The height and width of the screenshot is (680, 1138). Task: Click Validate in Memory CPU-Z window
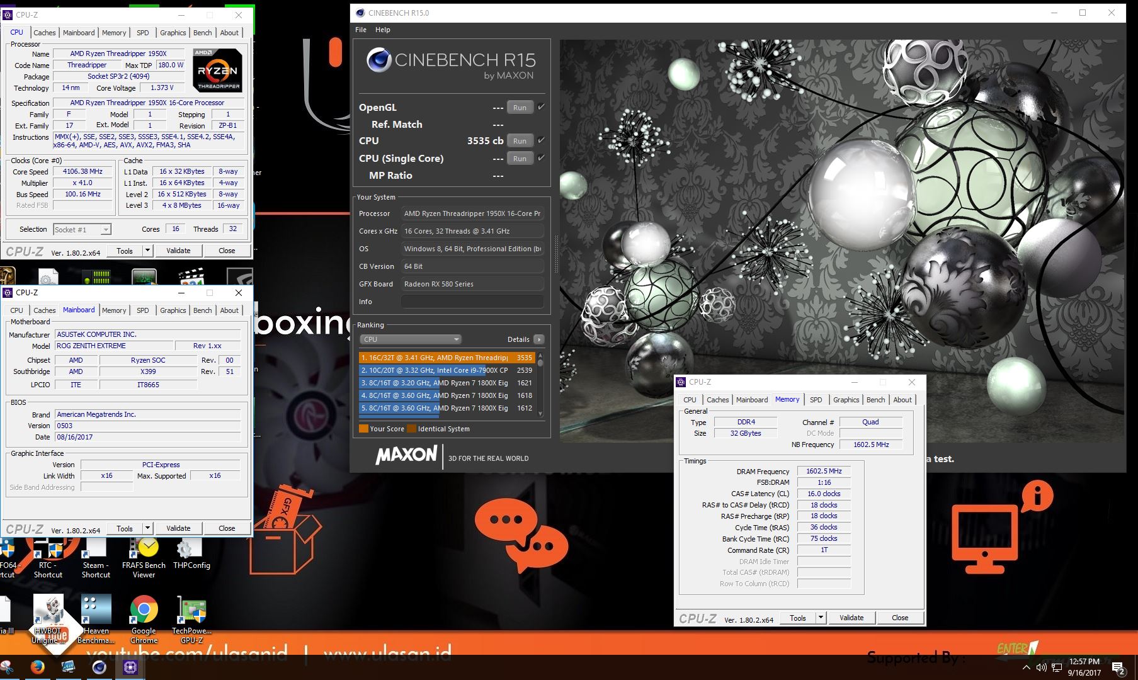pos(851,618)
